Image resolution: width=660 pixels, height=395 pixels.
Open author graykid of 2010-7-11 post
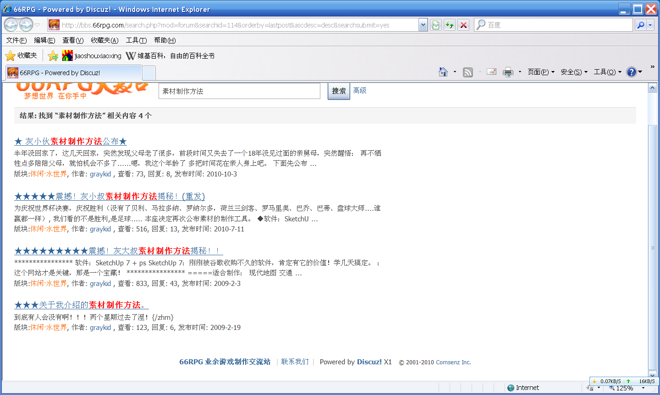coord(100,229)
